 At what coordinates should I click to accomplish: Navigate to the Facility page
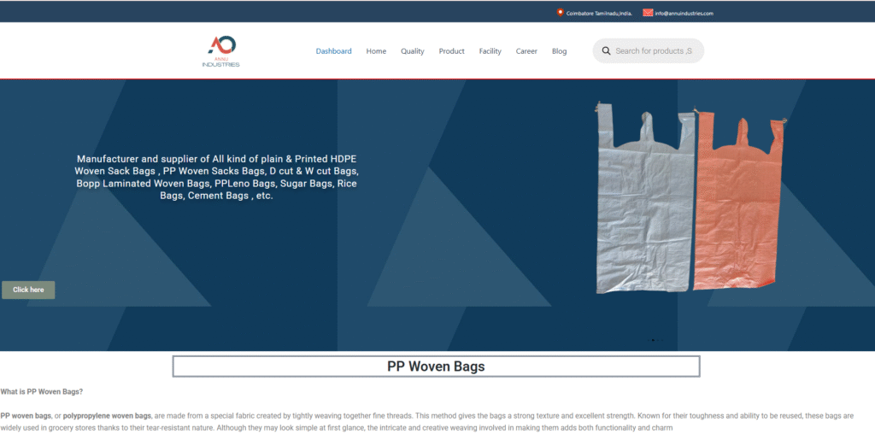(490, 51)
